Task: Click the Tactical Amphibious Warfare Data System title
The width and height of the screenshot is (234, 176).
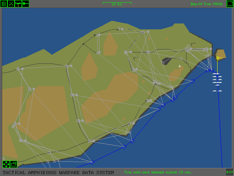Action: tap(58, 172)
